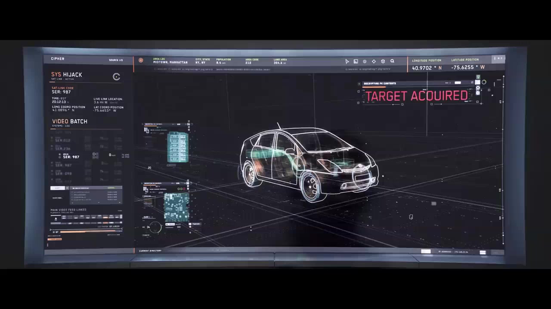
Task: Select the circular target tool icon
Action: coord(365,61)
